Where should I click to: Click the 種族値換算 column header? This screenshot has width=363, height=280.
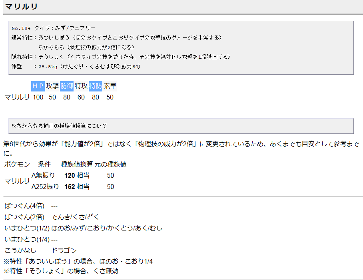77,165
